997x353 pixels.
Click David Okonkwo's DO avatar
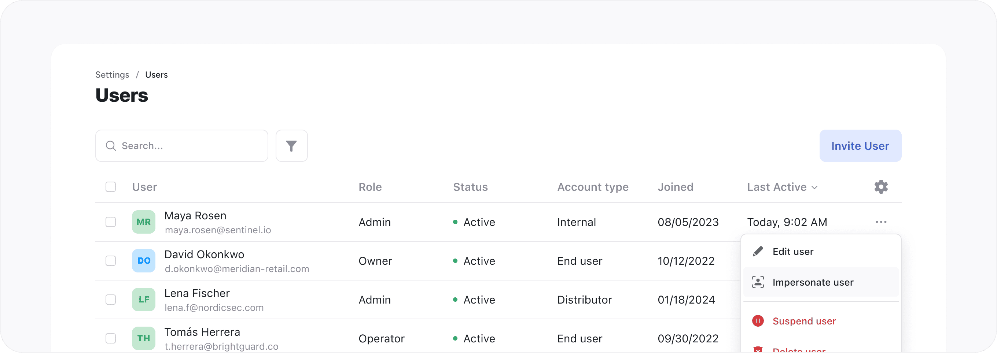point(144,261)
